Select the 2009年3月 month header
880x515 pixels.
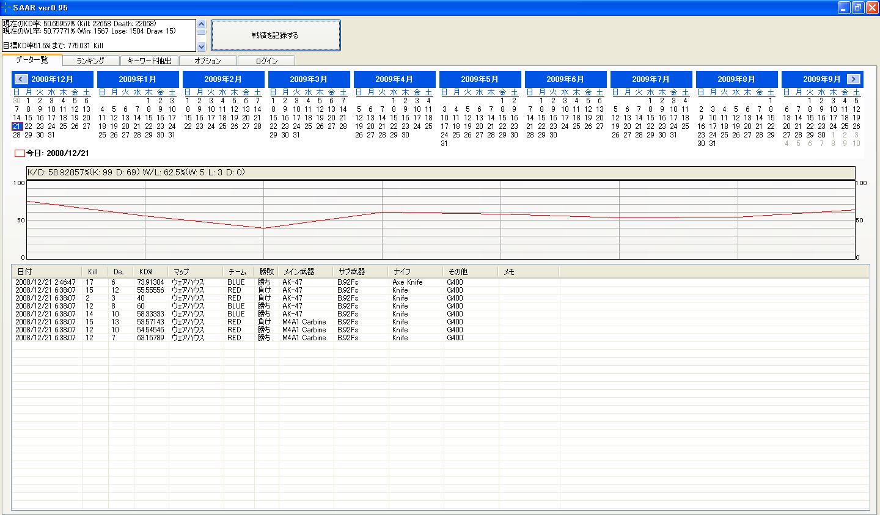point(309,79)
